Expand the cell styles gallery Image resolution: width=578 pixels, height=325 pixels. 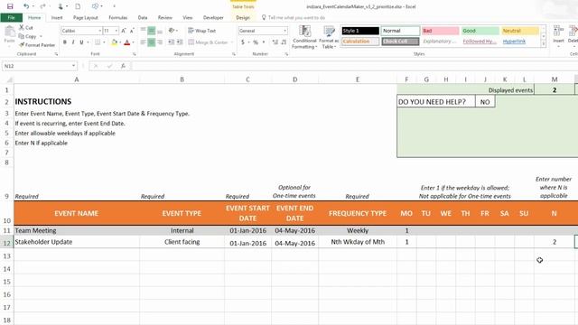point(543,44)
